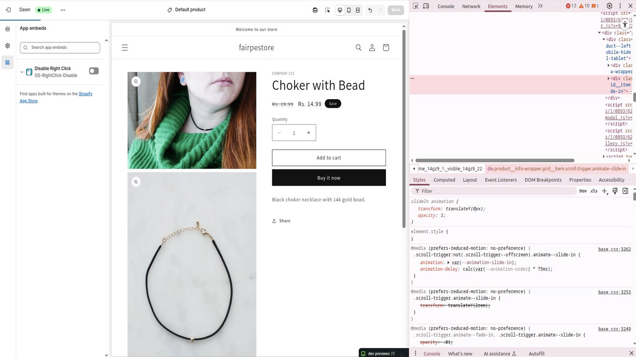Activate DevTools inspect element picker
This screenshot has height=357, width=636.
tap(415, 6)
